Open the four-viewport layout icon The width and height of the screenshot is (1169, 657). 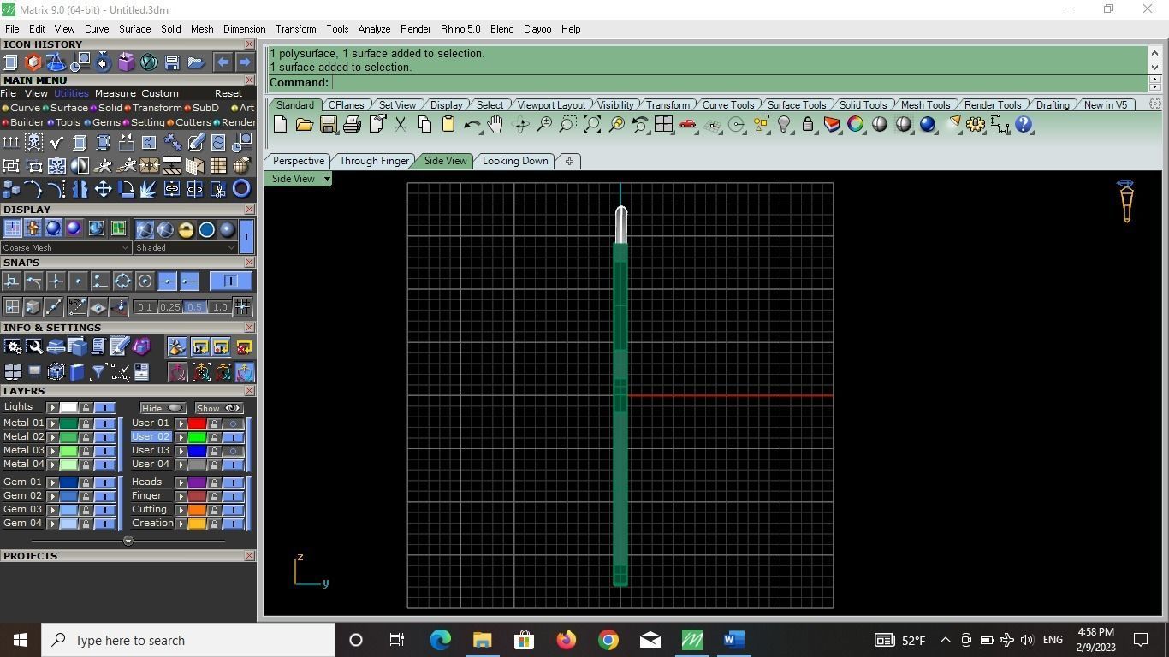tap(663, 125)
